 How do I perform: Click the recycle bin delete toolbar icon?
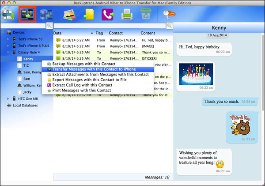tap(146, 15)
